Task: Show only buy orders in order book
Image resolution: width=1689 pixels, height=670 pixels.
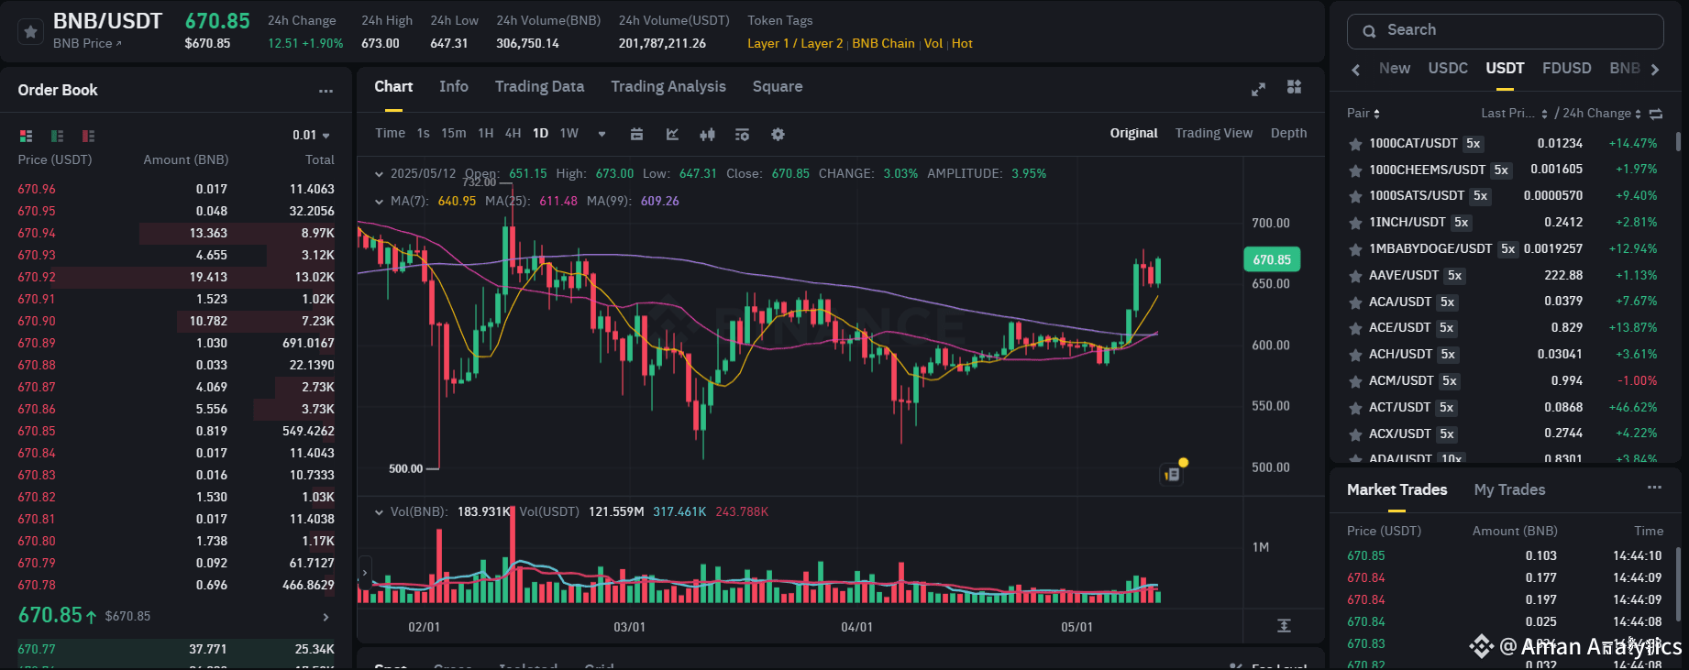Action: pos(57,136)
